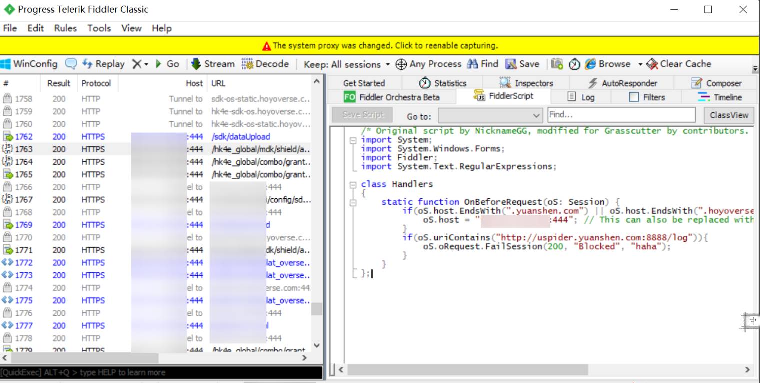Screen dimensions: 760x383
Task: Click the script editor horizontal scrollbar thumb
Action: [468, 370]
